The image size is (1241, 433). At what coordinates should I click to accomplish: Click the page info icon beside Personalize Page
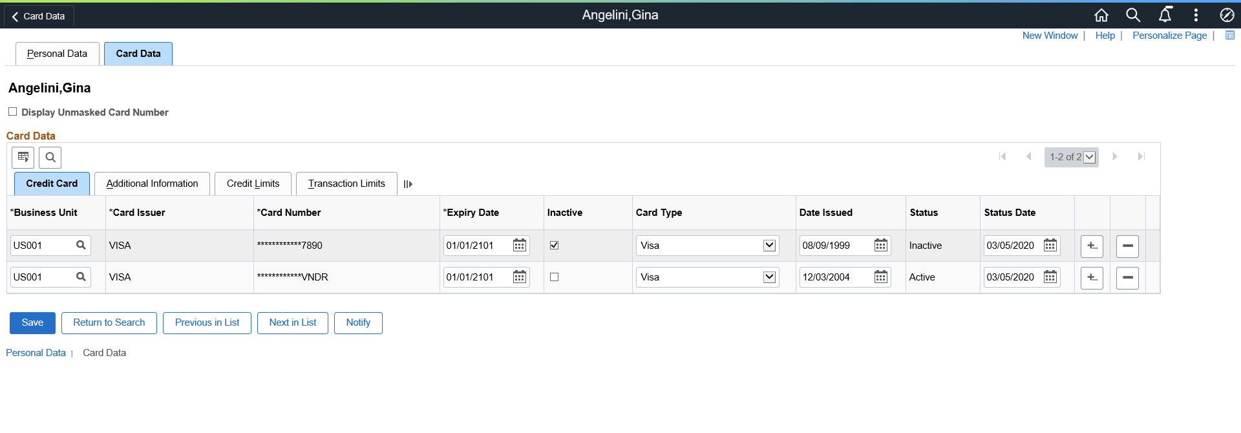click(1230, 36)
